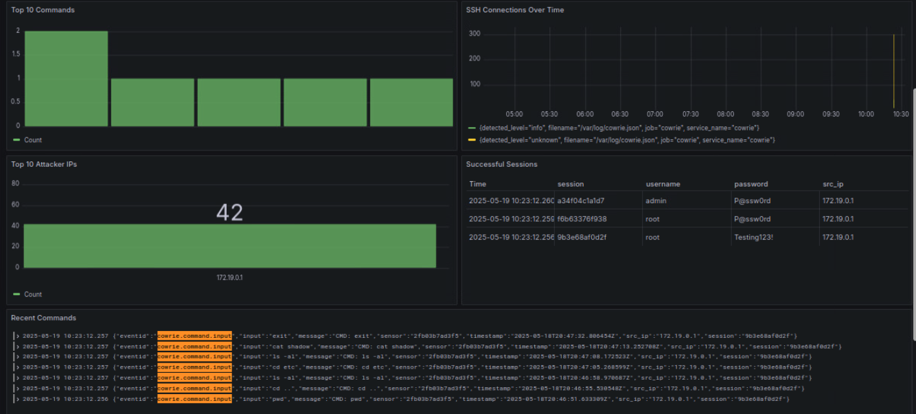The height and width of the screenshot is (414, 916).
Task: Click the 172.19.0.1 axis label under the bar
Action: [229, 277]
